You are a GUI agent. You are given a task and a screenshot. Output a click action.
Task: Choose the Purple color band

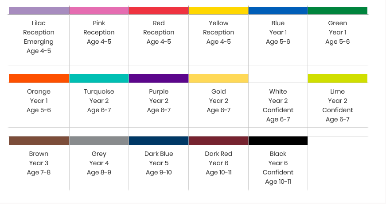[159, 79]
